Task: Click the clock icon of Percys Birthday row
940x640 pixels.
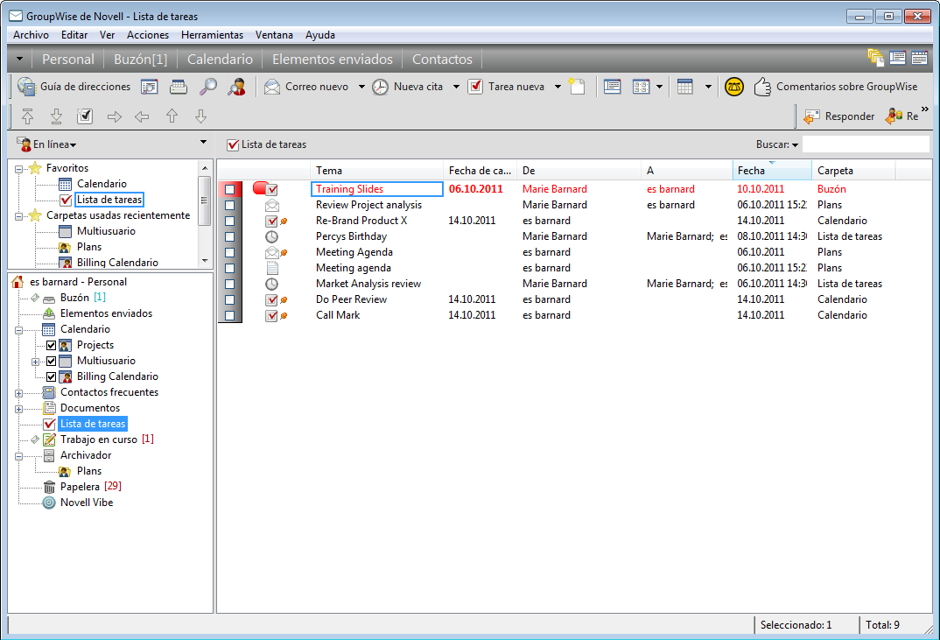Action: (x=271, y=236)
